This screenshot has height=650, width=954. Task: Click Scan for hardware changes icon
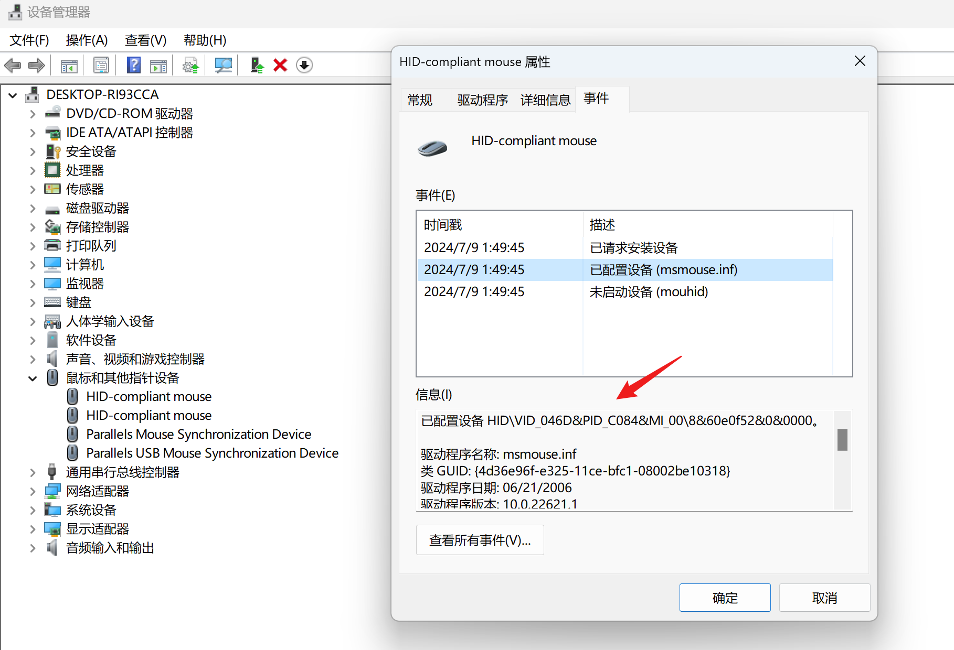[223, 66]
